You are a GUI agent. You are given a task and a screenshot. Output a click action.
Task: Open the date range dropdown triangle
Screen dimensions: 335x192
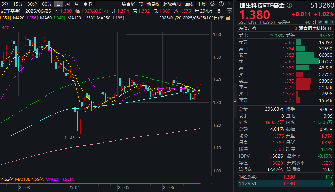pos(222,18)
